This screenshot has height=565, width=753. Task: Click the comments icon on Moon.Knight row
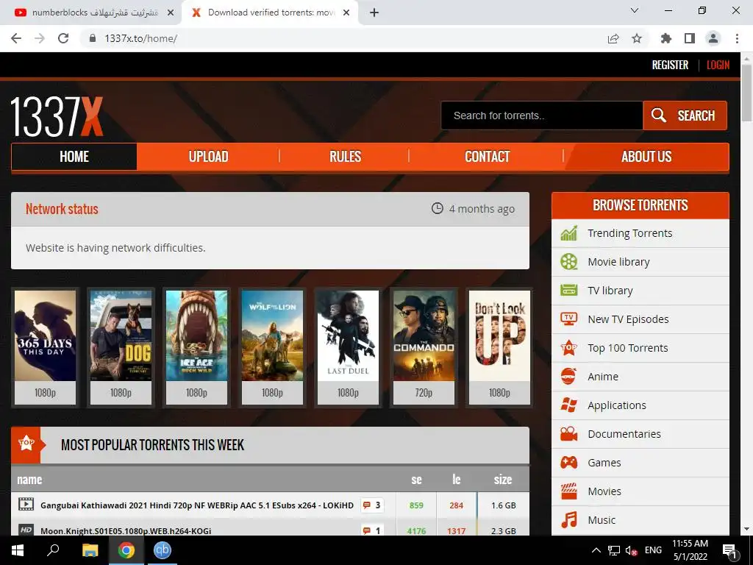tap(367, 530)
